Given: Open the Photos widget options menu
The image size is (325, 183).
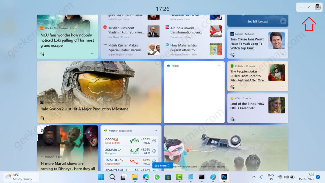Looking at the screenshot, I should tap(219, 66).
